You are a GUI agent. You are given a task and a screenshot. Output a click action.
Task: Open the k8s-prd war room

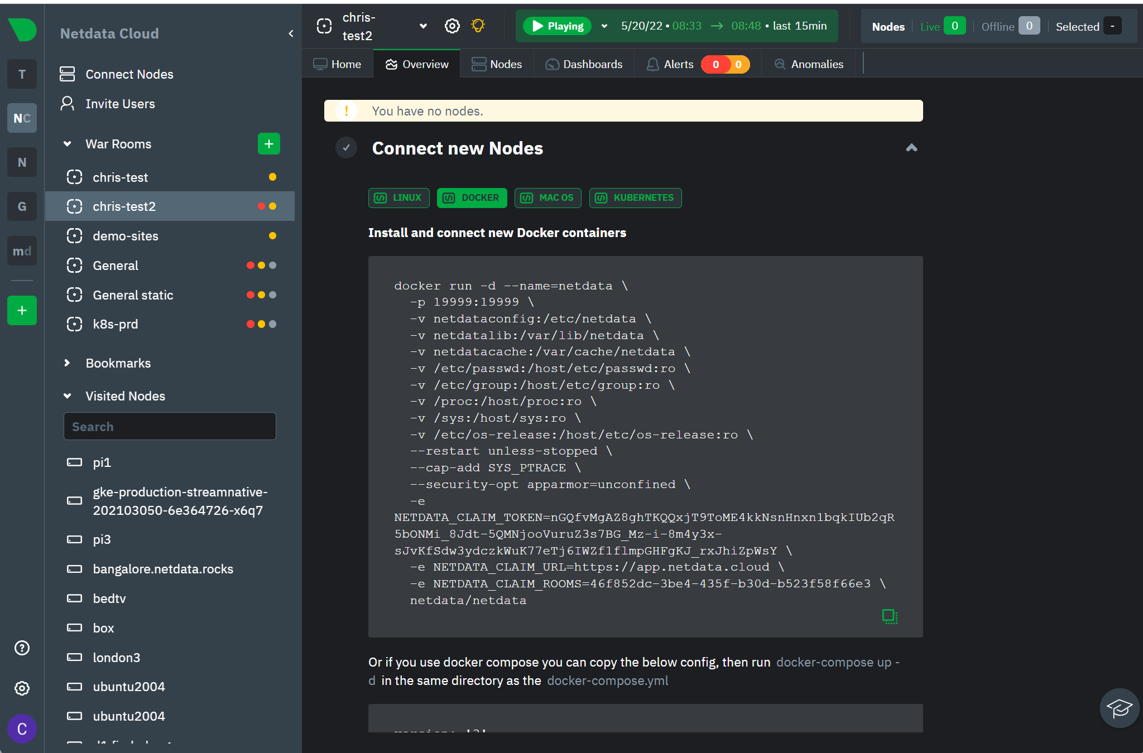tap(170, 324)
